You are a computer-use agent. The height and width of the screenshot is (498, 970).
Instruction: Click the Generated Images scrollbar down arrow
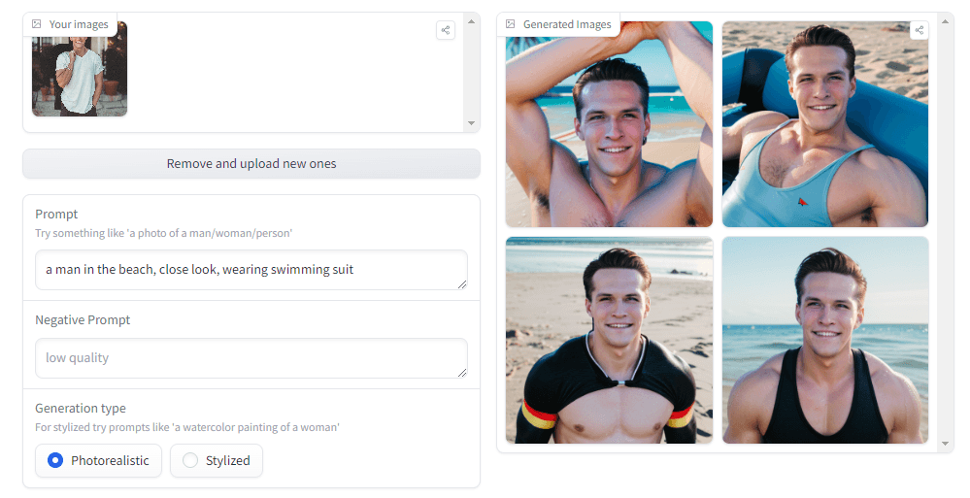(946, 445)
